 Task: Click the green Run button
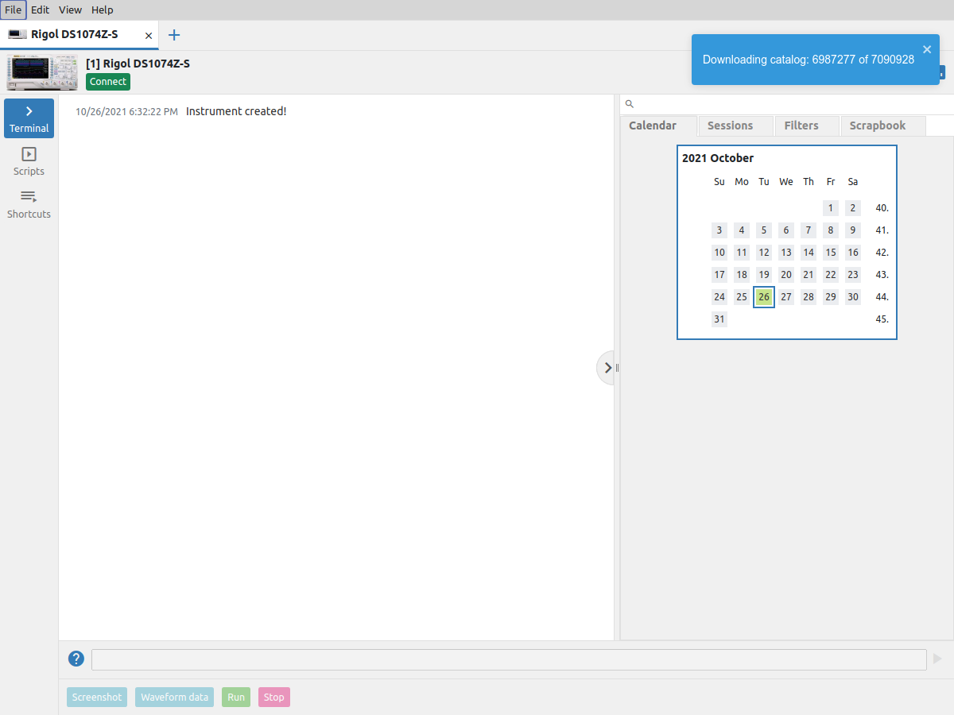coord(236,697)
